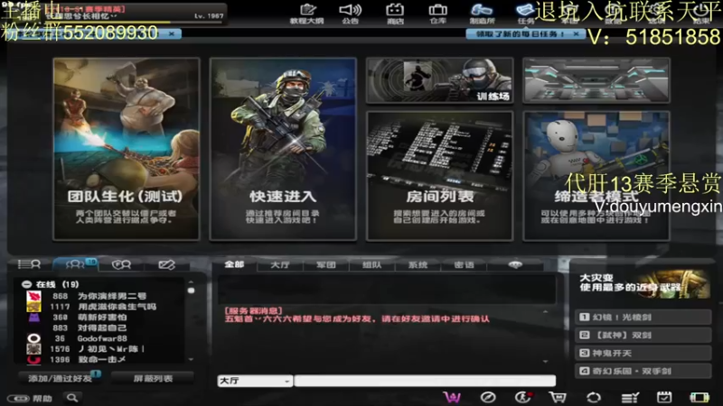Switch chat to the 军团 tab
Viewport: 723px width, 406px height.
(x=326, y=264)
